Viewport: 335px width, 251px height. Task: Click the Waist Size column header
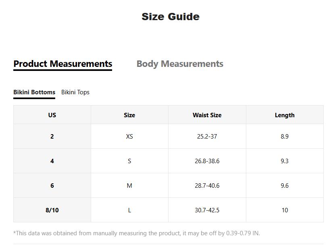(x=207, y=115)
